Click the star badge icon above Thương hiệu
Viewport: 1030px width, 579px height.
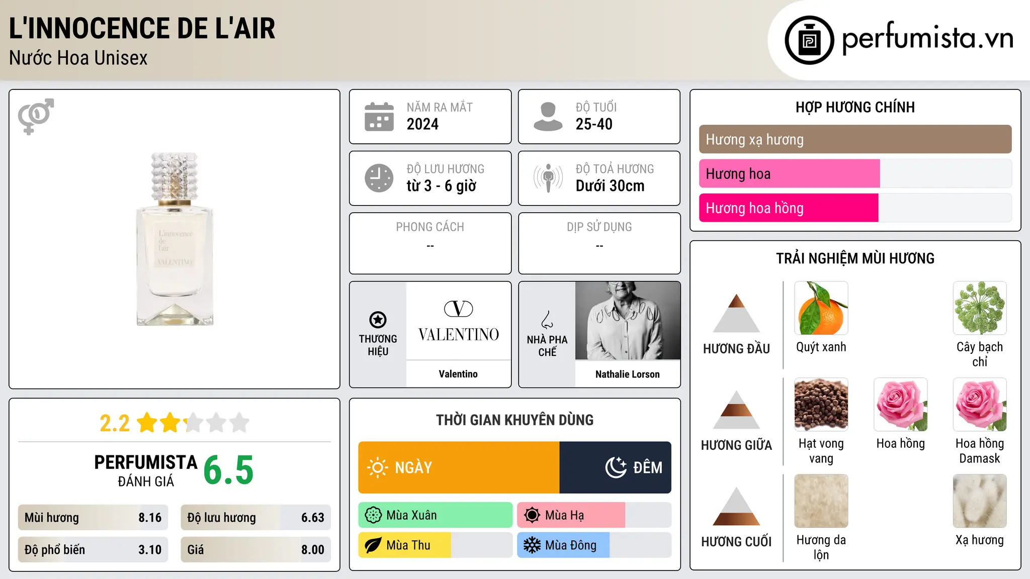(x=378, y=320)
